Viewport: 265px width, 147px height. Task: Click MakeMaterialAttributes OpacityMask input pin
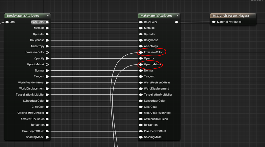pyautogui.click(x=141, y=64)
